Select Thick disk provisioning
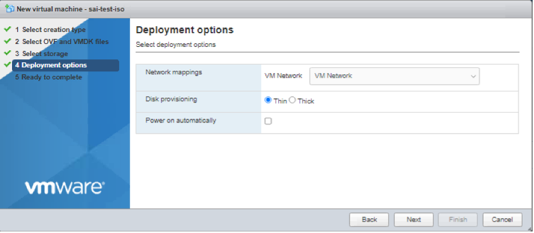Viewport: 534px width, 233px height. click(292, 100)
